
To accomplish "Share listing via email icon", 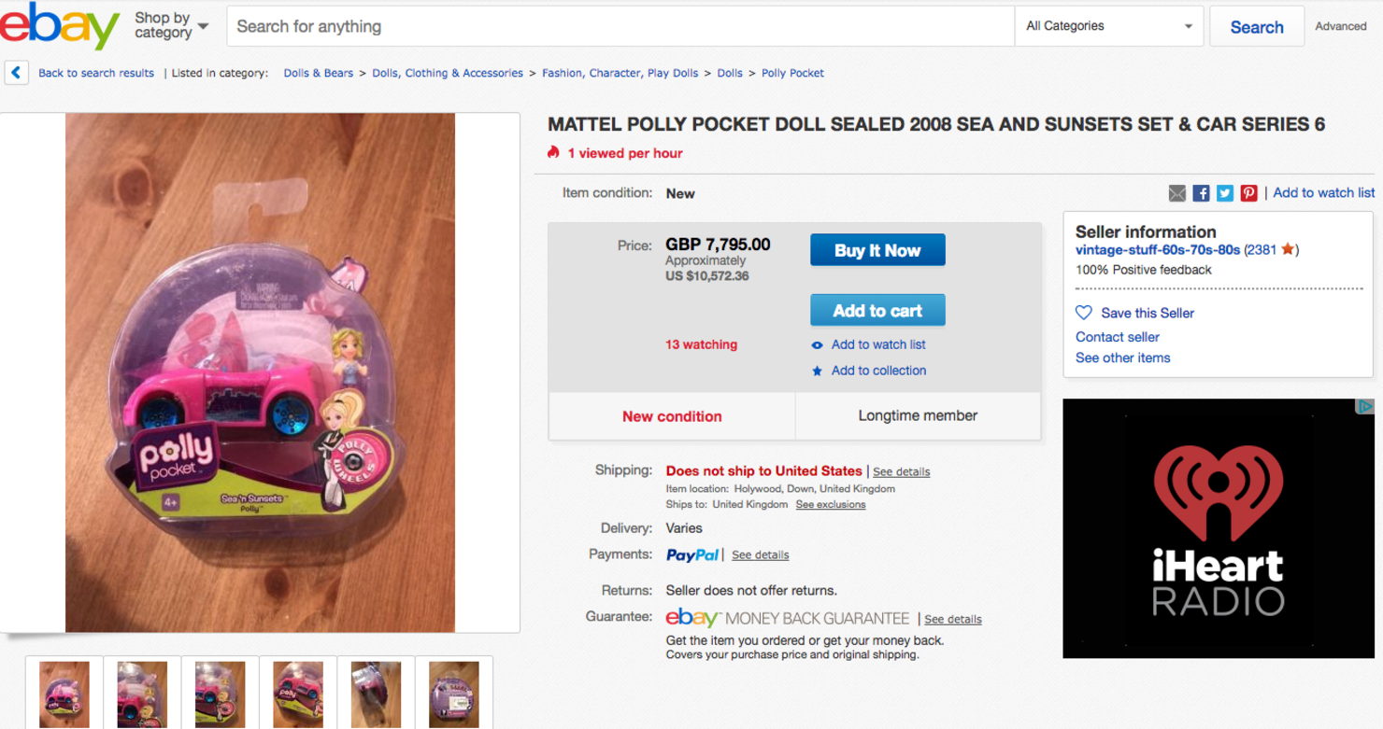I will click(1177, 193).
